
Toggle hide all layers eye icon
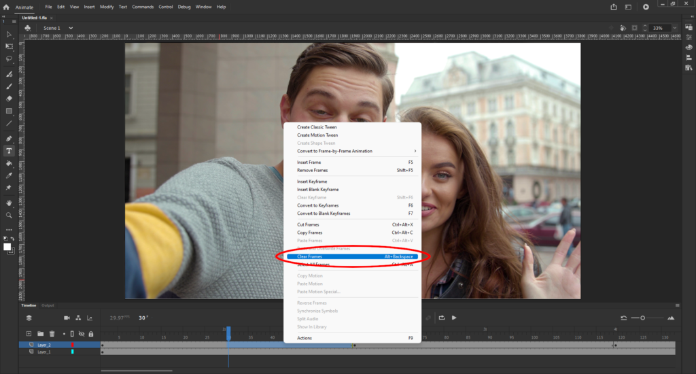coord(82,334)
